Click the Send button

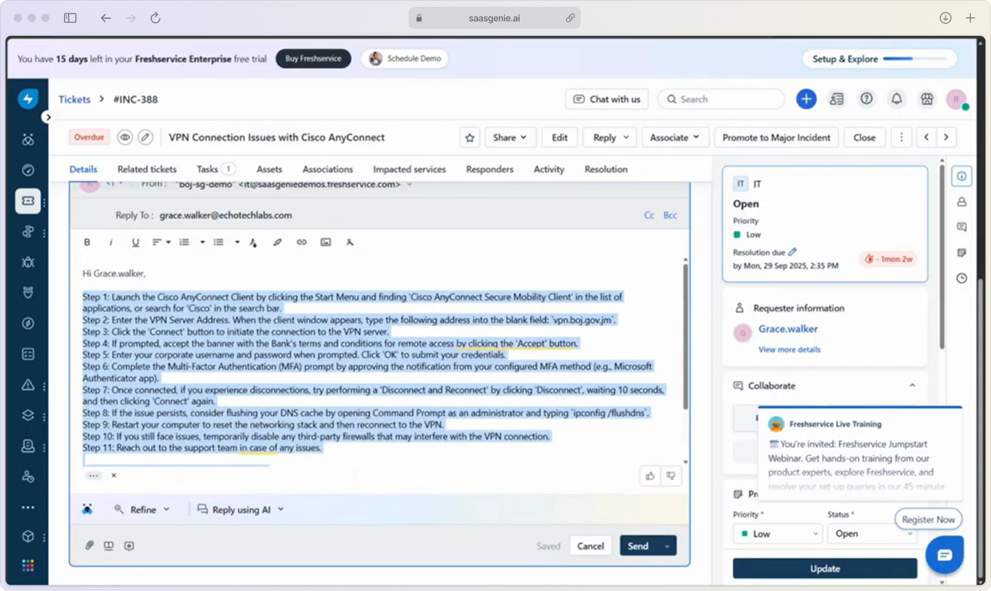pos(638,546)
